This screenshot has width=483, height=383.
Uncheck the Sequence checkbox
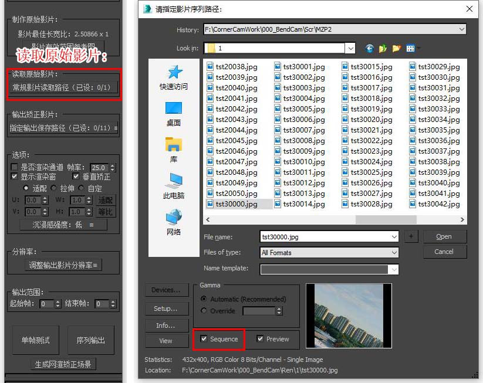point(204,339)
